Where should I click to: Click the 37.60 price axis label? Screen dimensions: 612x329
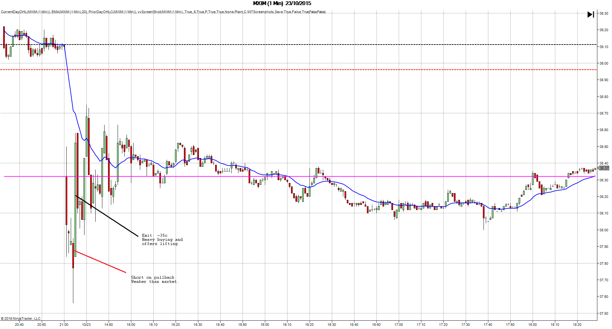tap(604, 297)
